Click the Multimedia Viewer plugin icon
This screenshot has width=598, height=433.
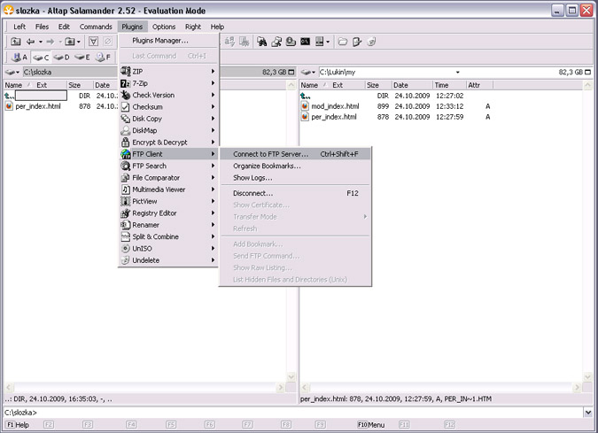click(x=125, y=189)
